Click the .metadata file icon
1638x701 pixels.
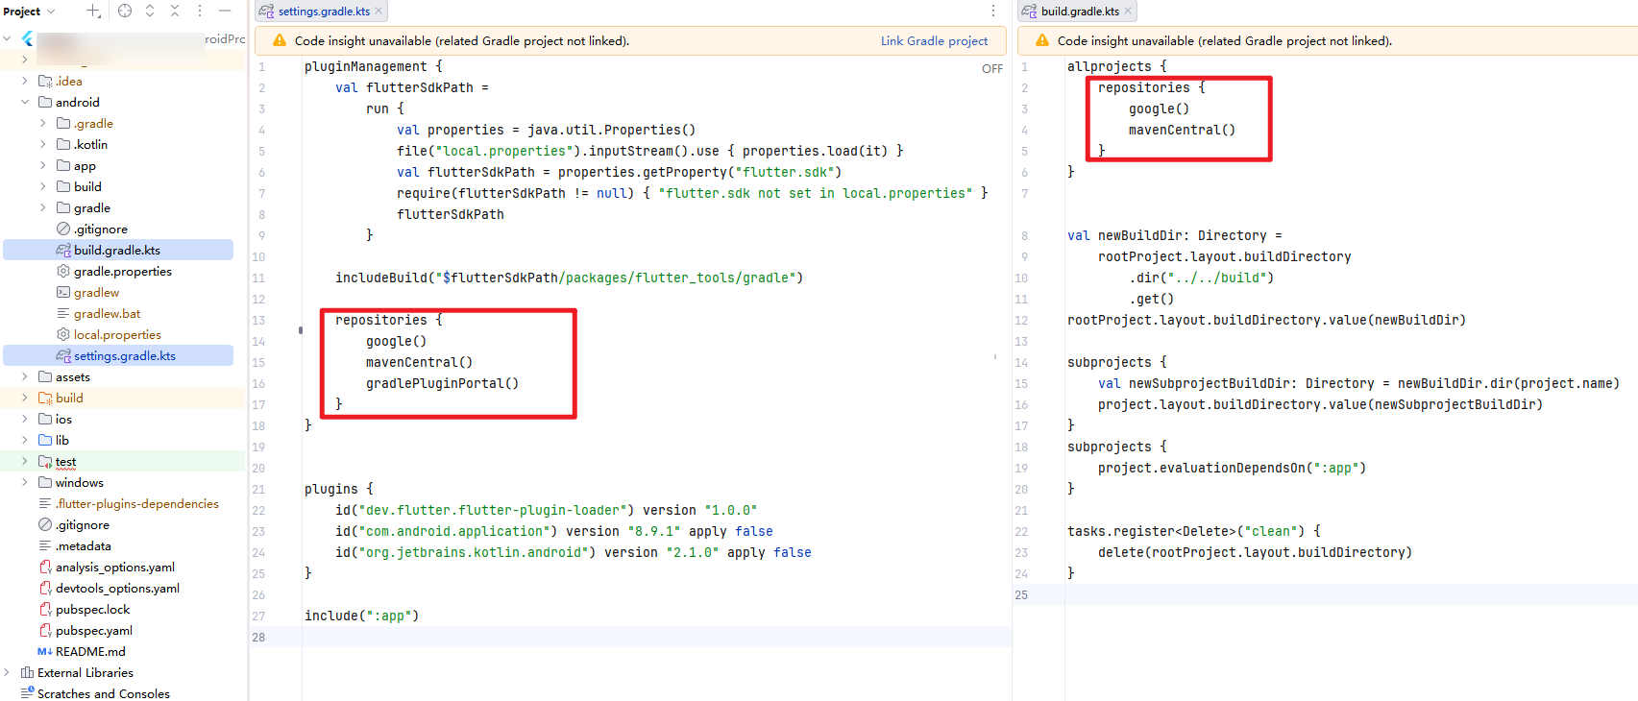pyautogui.click(x=45, y=545)
